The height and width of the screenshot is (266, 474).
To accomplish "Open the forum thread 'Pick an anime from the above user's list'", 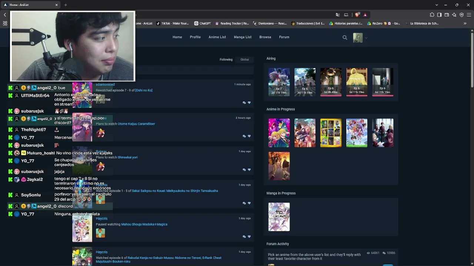I will coord(314,256).
